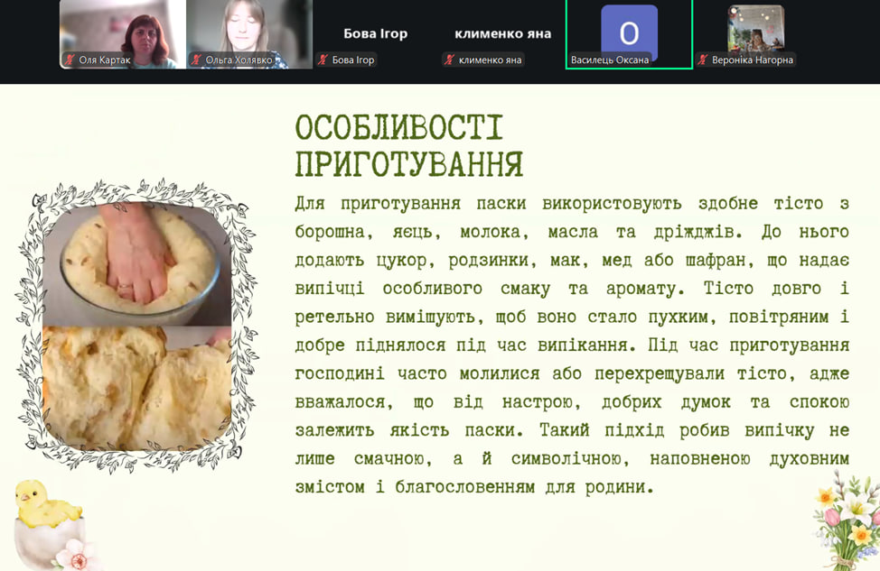Click the slide heading "Особливості приготування"
The width and height of the screenshot is (880, 571).
click(x=408, y=146)
